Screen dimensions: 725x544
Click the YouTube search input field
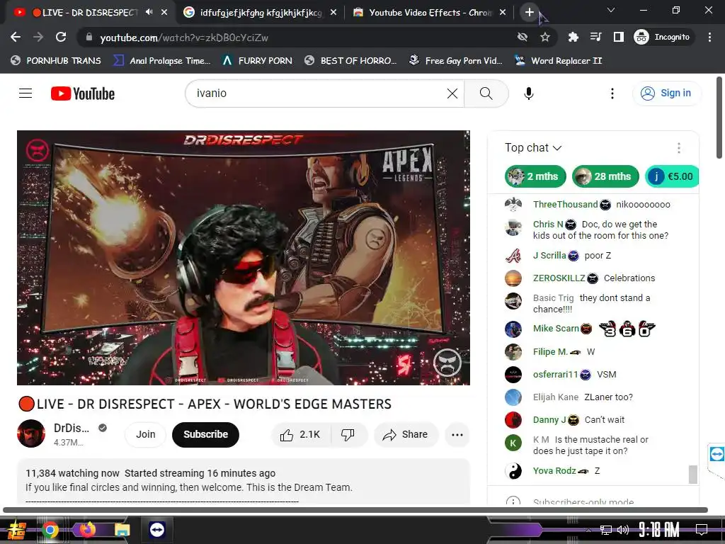pos(321,93)
